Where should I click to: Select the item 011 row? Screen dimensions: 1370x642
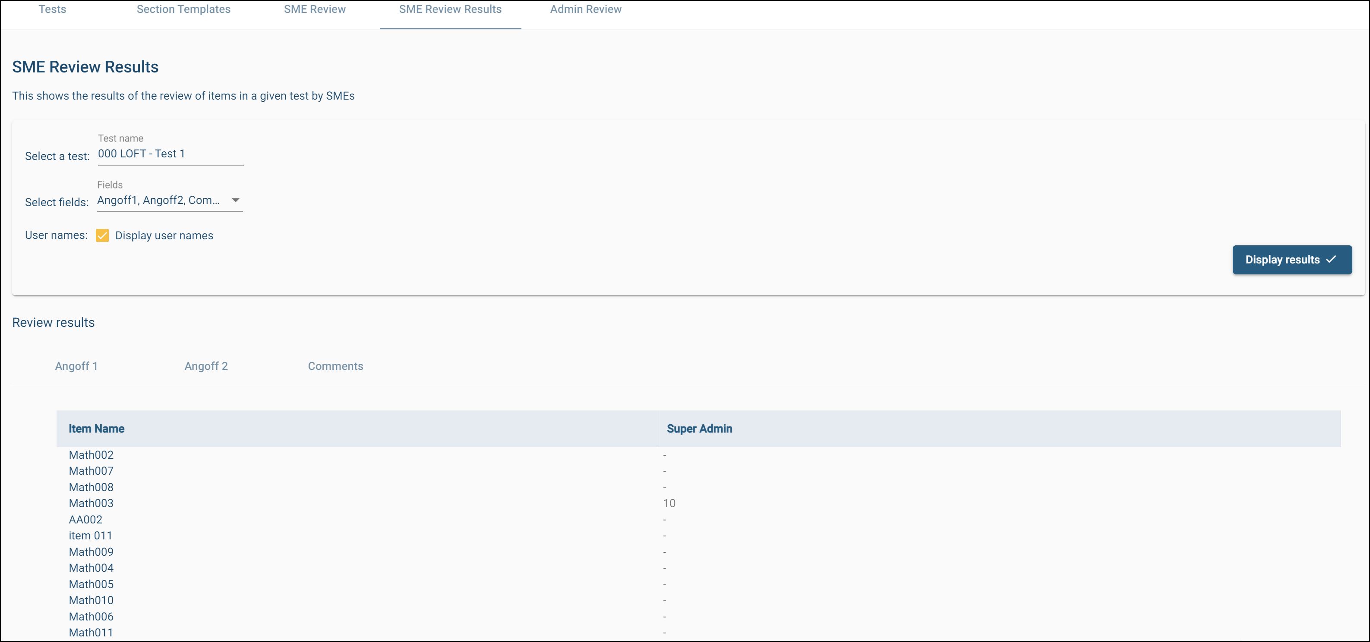click(x=698, y=536)
